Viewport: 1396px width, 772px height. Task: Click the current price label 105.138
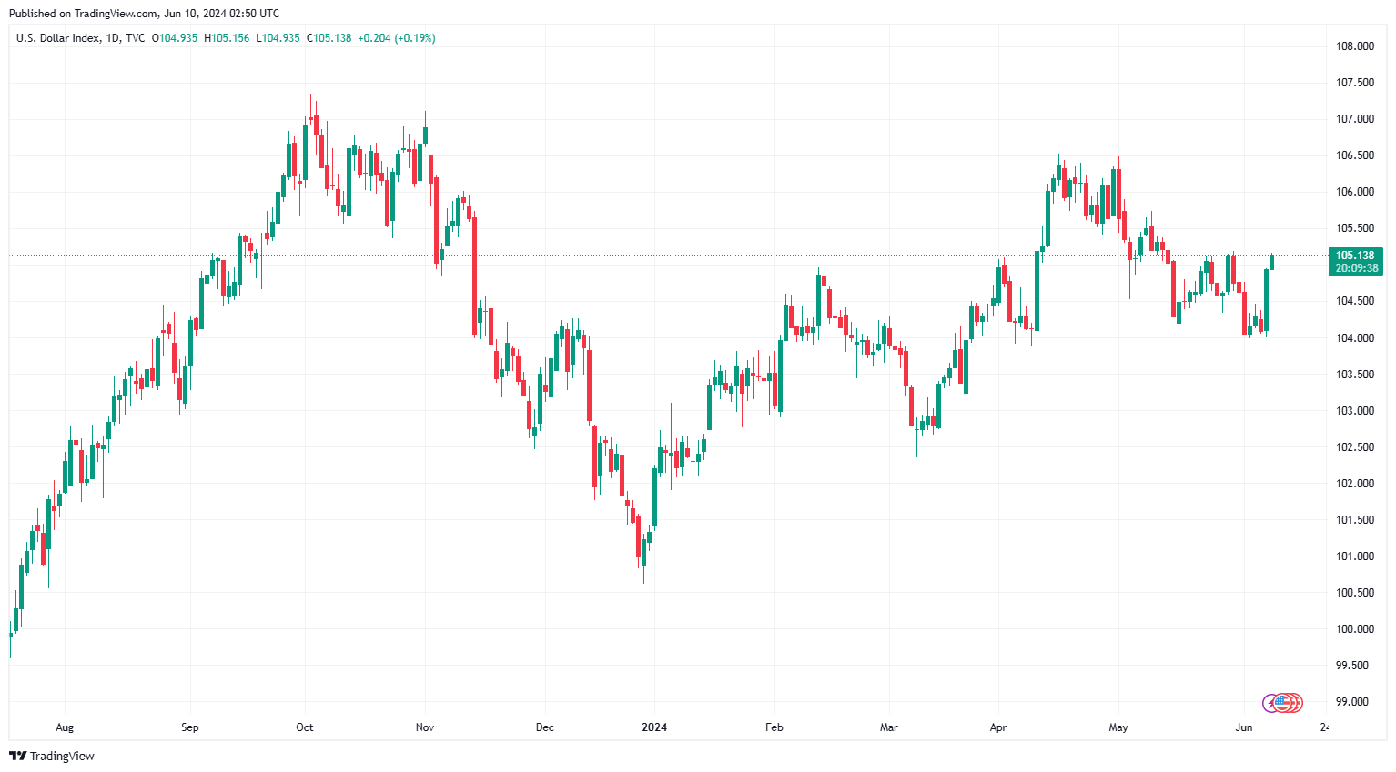tap(1355, 256)
